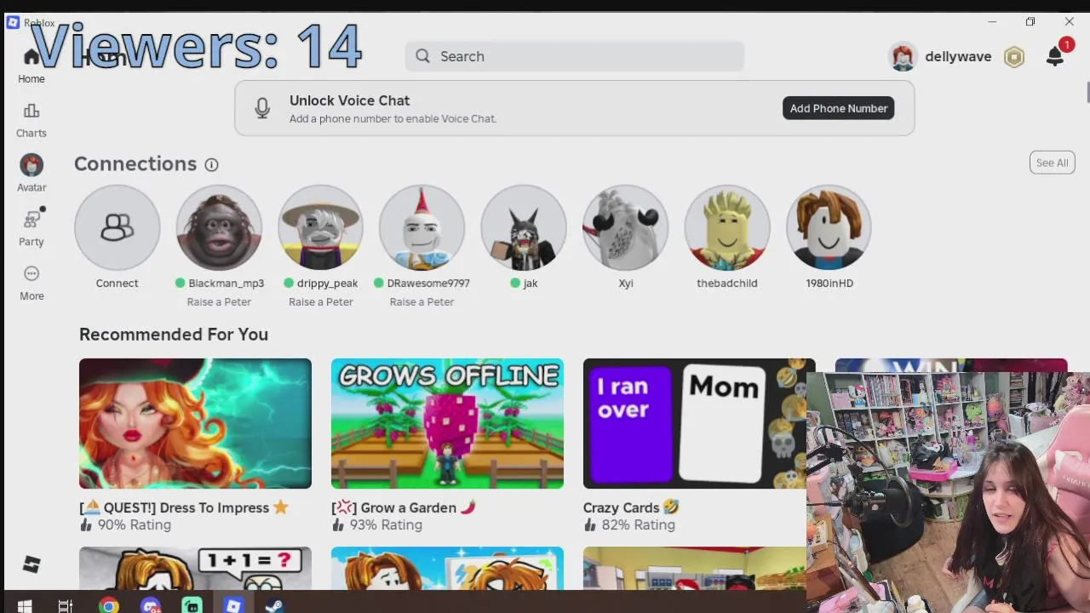Click the Connect people icon
The height and width of the screenshot is (613, 1090).
(117, 227)
